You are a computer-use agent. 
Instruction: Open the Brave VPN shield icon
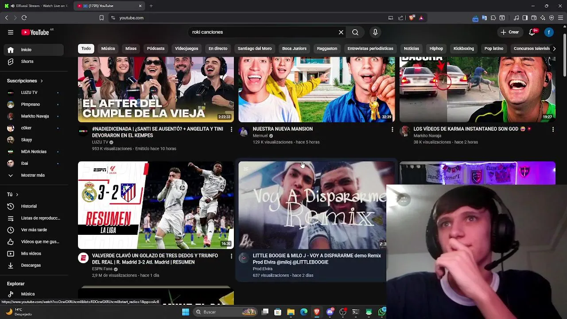coord(551,18)
